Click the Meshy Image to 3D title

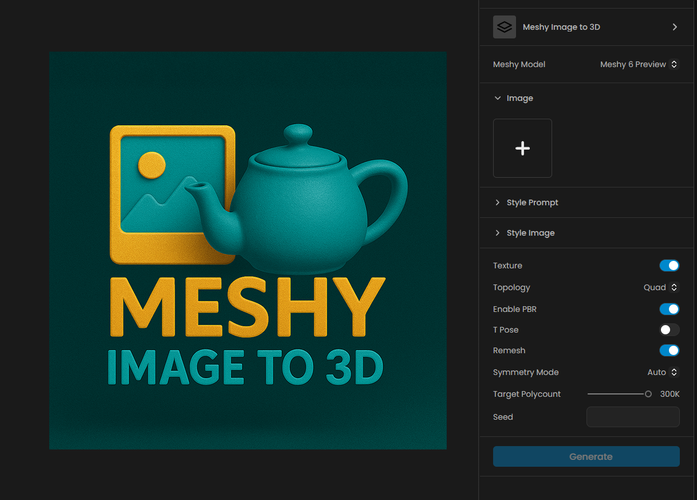pos(561,27)
